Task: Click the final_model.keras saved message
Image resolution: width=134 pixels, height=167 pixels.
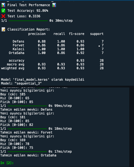Action: 43,80
